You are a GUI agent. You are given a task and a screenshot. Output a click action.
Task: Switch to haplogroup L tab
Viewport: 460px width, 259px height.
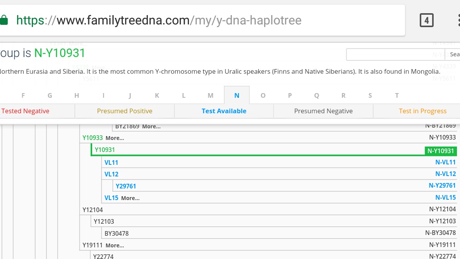coord(184,95)
